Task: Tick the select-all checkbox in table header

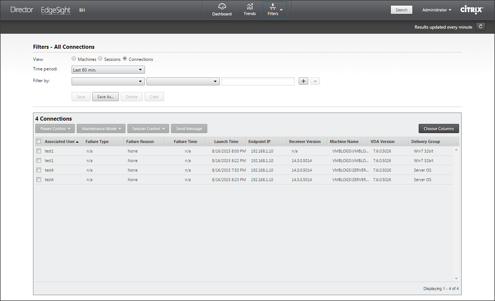Action: click(x=39, y=141)
